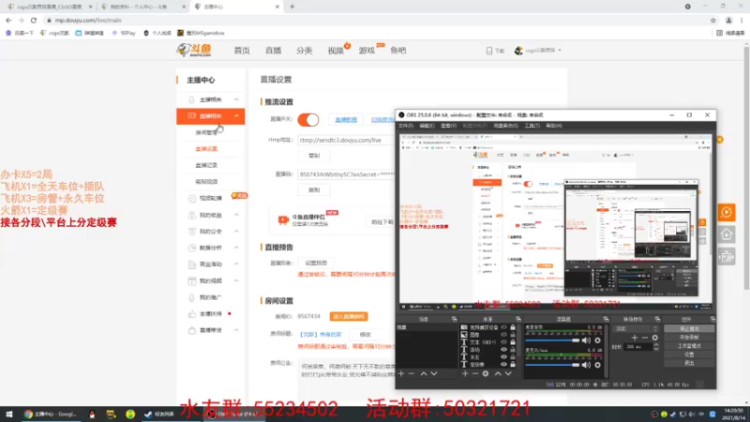This screenshot has height=422, width=750.
Task: Hide the 水友 text source in OBS
Action: point(503,357)
